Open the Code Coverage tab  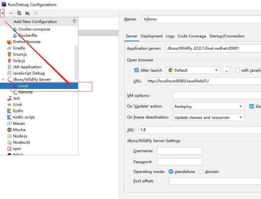click(192, 36)
